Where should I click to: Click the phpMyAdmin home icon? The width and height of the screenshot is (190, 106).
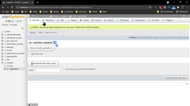(x=7, y=21)
